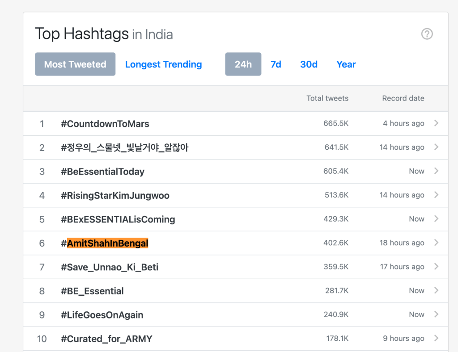Expand the #LifeGoesOnAgain row chevron
Viewport: 458px width, 352px height.
pyautogui.click(x=436, y=314)
